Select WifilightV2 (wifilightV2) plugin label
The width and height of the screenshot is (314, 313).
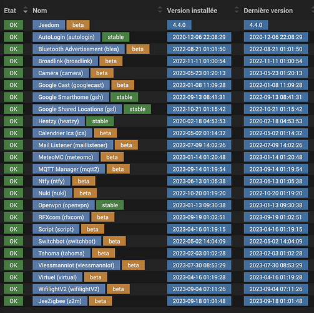click(69, 289)
